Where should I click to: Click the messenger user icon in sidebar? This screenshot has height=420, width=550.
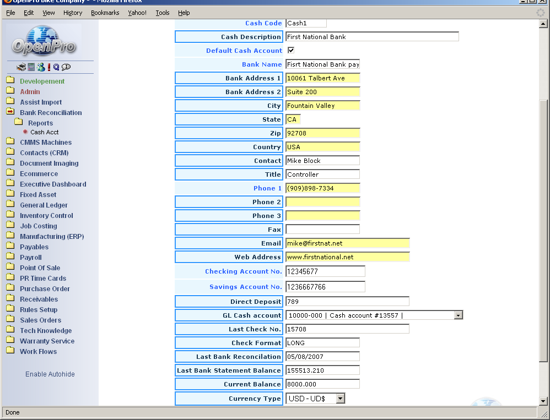[x=40, y=67]
